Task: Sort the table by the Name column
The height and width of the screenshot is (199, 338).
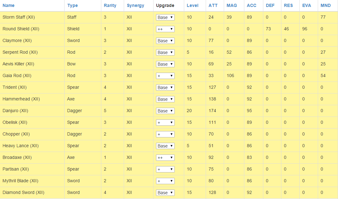Action: point(8,5)
